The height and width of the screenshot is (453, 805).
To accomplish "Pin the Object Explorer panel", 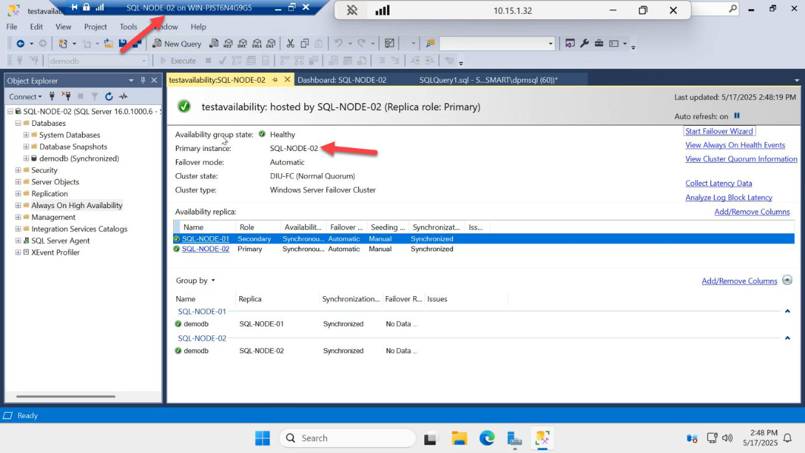I will click(143, 80).
